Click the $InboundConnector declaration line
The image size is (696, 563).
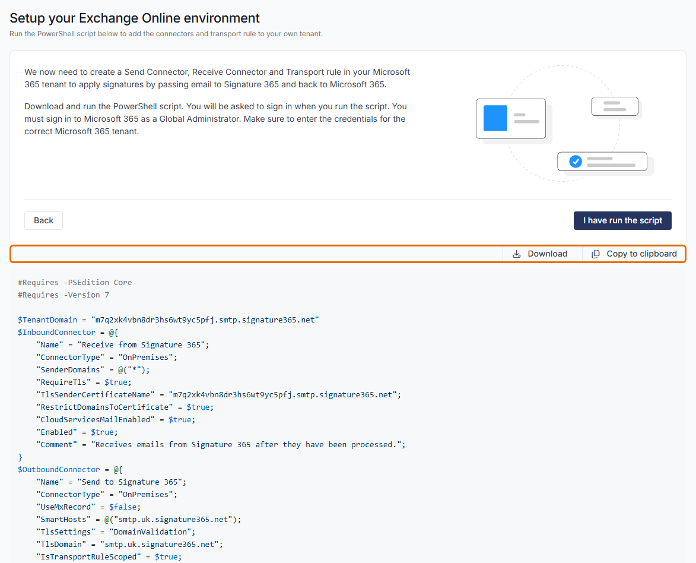point(68,332)
